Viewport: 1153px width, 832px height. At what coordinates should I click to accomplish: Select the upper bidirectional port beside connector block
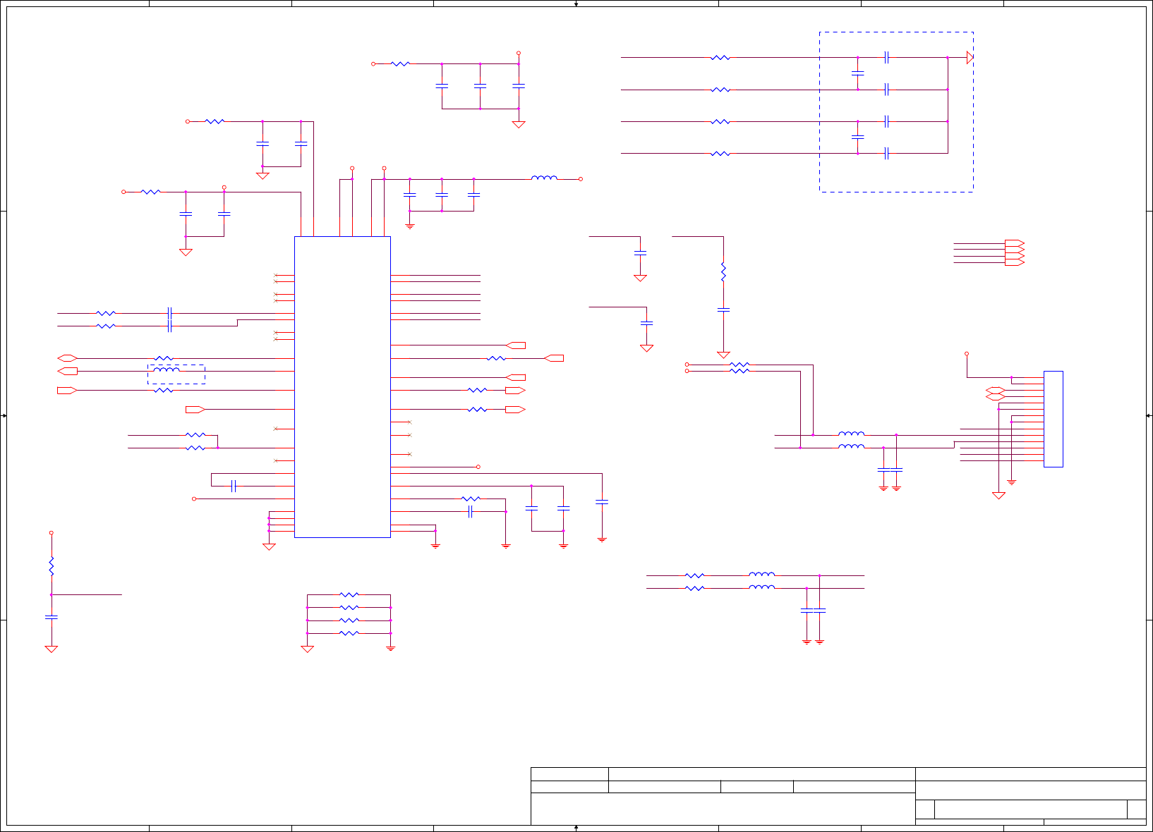pyautogui.click(x=995, y=390)
